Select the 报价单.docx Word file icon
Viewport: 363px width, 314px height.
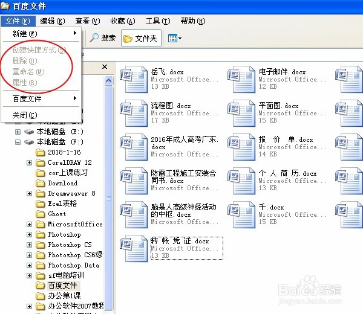point(241,147)
